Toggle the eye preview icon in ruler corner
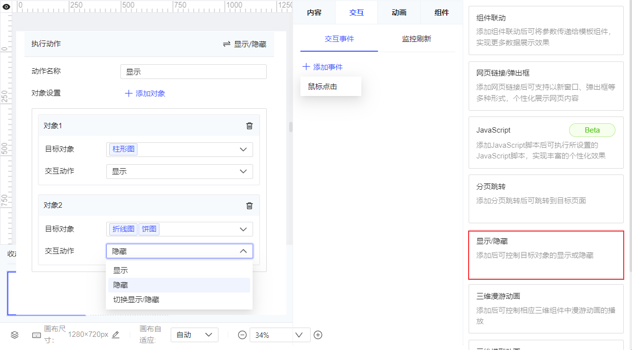Viewport: 632px width, 350px height. click(6, 6)
